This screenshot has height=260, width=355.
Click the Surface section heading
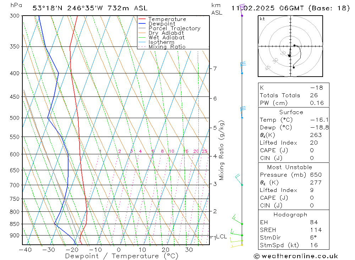291,112
